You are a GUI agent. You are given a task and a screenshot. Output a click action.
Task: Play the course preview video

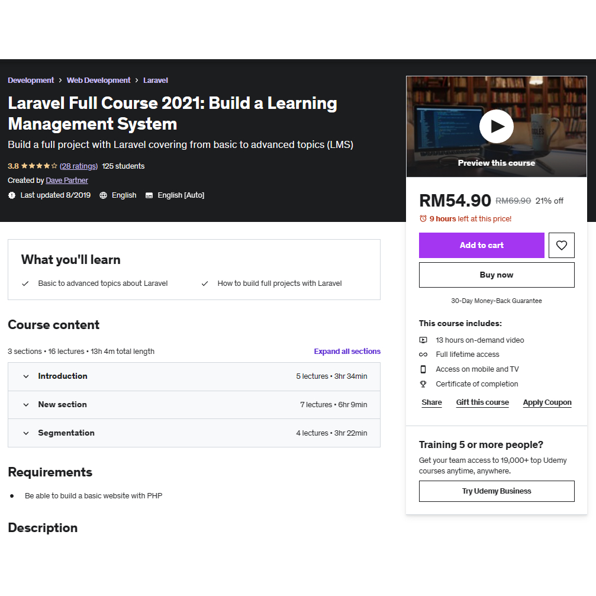tap(496, 126)
